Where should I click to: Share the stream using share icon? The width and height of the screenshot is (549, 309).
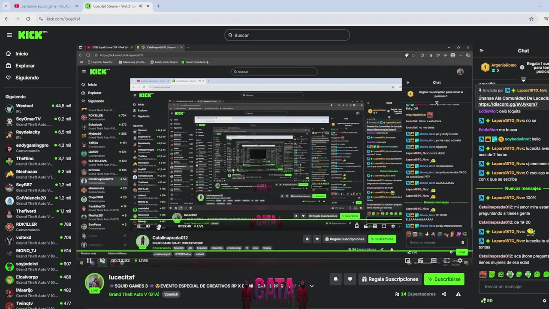coord(444,294)
